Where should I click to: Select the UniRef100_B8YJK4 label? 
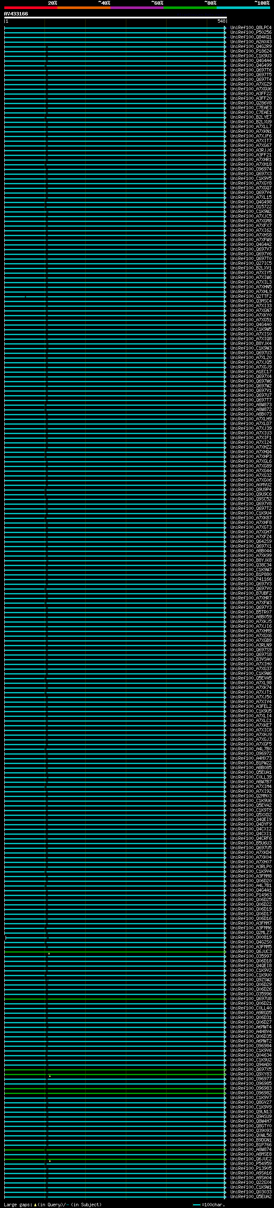250,343
